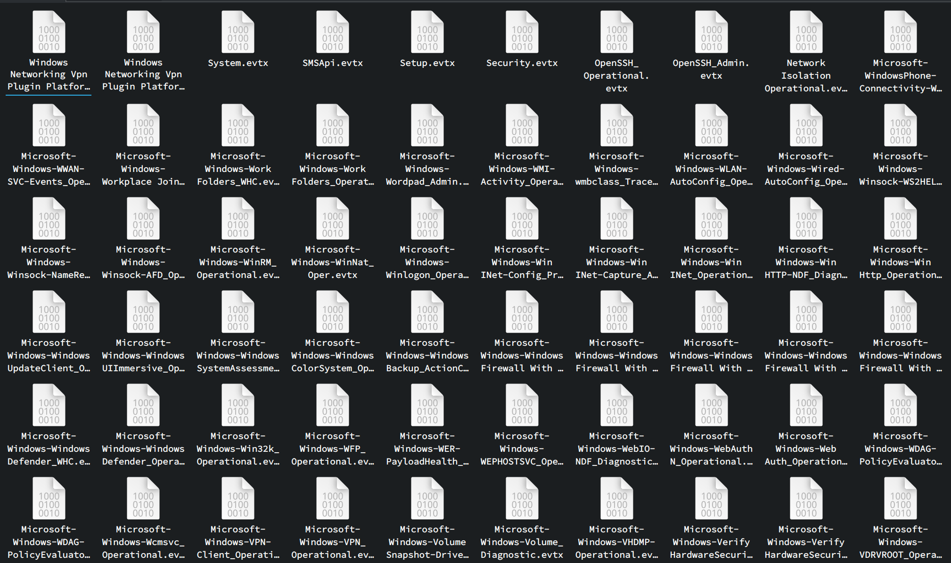951x563 pixels.
Task: Pick the WER-PayloadHealth log file
Action: (427, 405)
